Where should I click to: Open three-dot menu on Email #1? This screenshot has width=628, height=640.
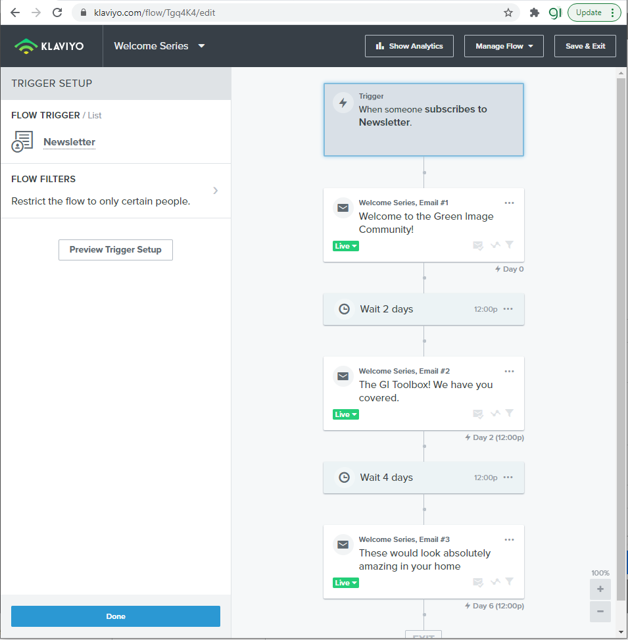pyautogui.click(x=509, y=203)
